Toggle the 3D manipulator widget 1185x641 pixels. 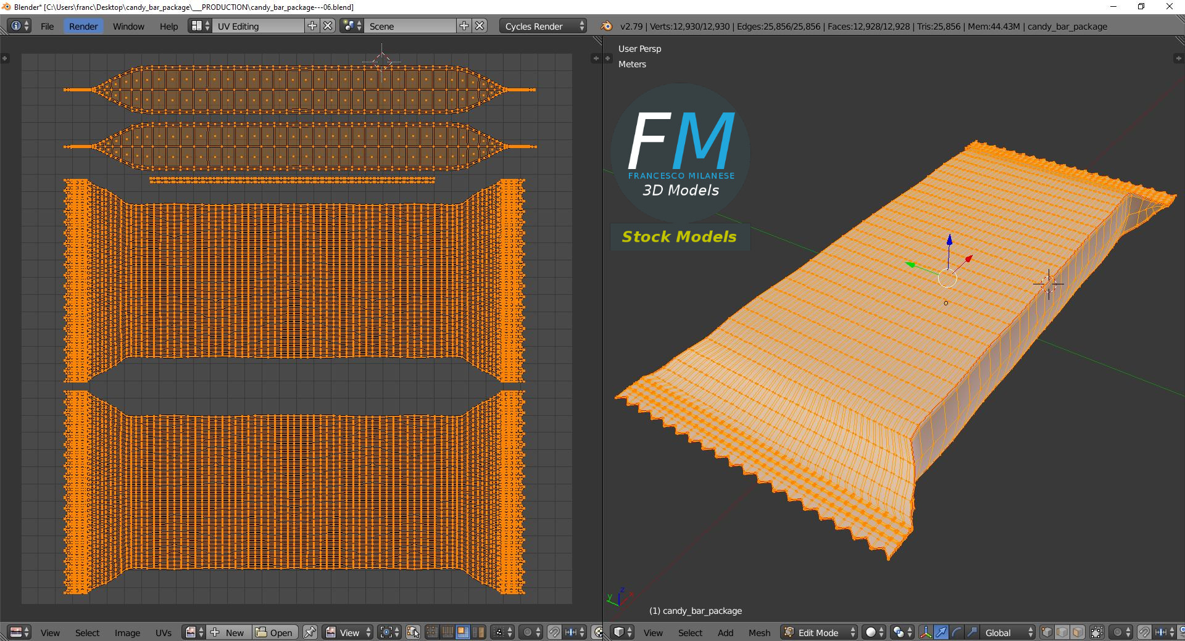click(x=926, y=632)
